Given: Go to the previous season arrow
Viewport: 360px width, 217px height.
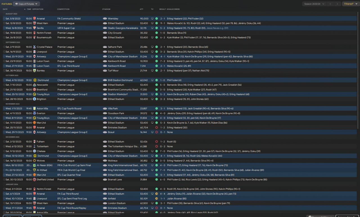Looking at the screenshot, I should [330, 4].
